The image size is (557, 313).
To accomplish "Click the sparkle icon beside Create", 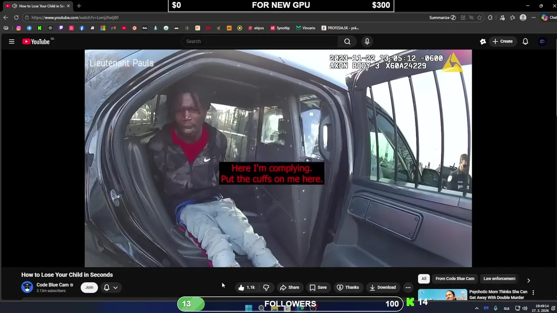I will [483, 41].
